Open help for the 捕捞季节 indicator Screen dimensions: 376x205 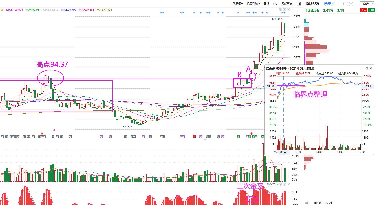point(284,184)
